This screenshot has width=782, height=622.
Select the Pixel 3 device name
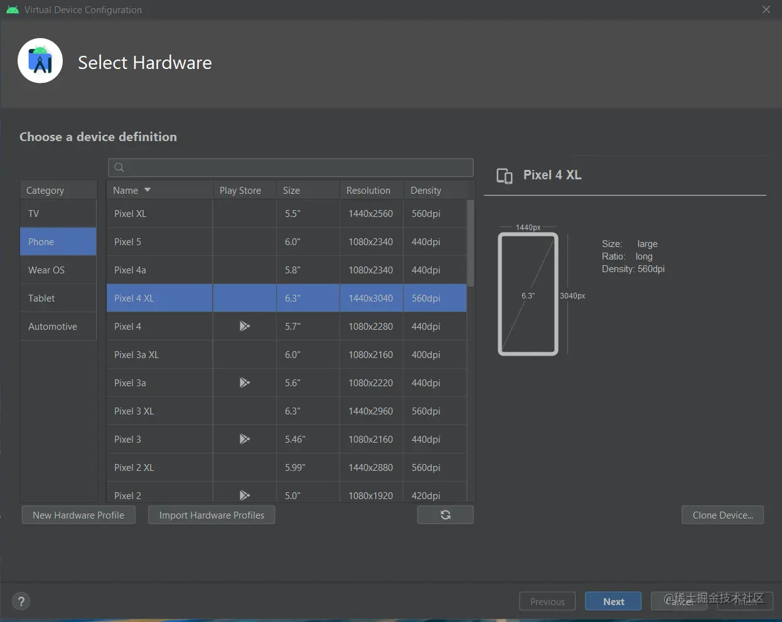coord(127,439)
